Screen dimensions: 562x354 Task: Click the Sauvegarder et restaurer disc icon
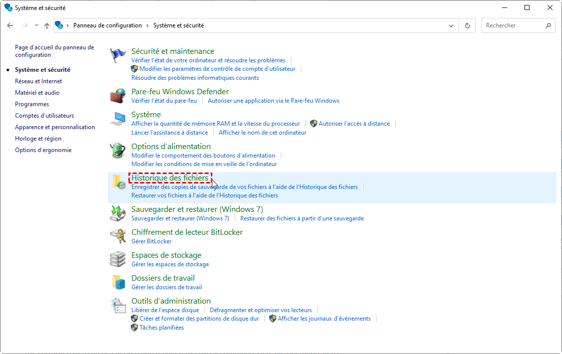point(117,213)
